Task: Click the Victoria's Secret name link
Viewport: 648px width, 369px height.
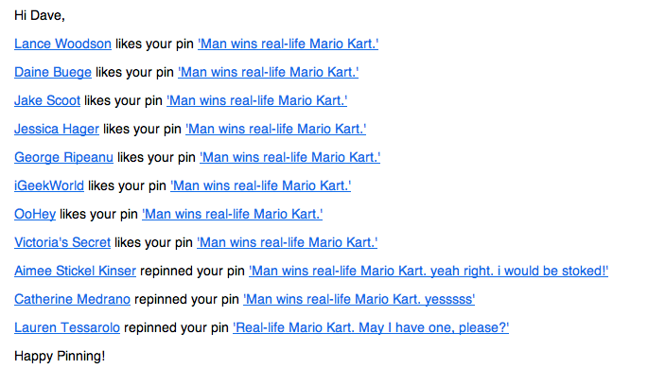Action: pos(62,242)
